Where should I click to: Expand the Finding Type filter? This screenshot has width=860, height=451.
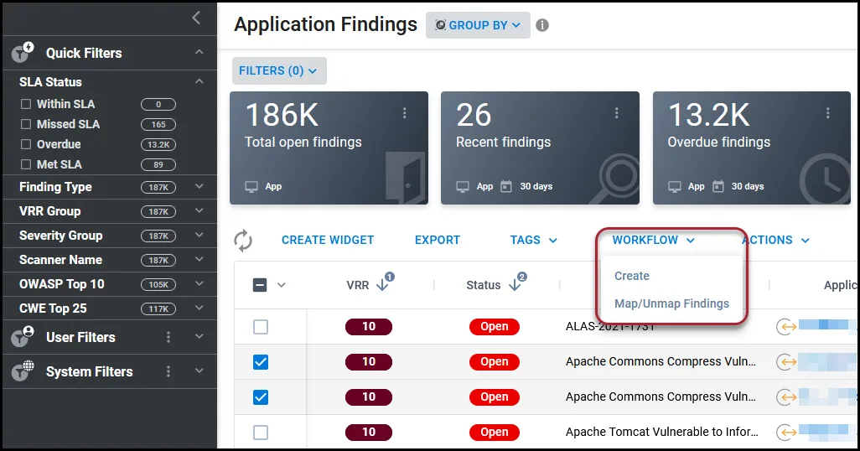pos(199,187)
